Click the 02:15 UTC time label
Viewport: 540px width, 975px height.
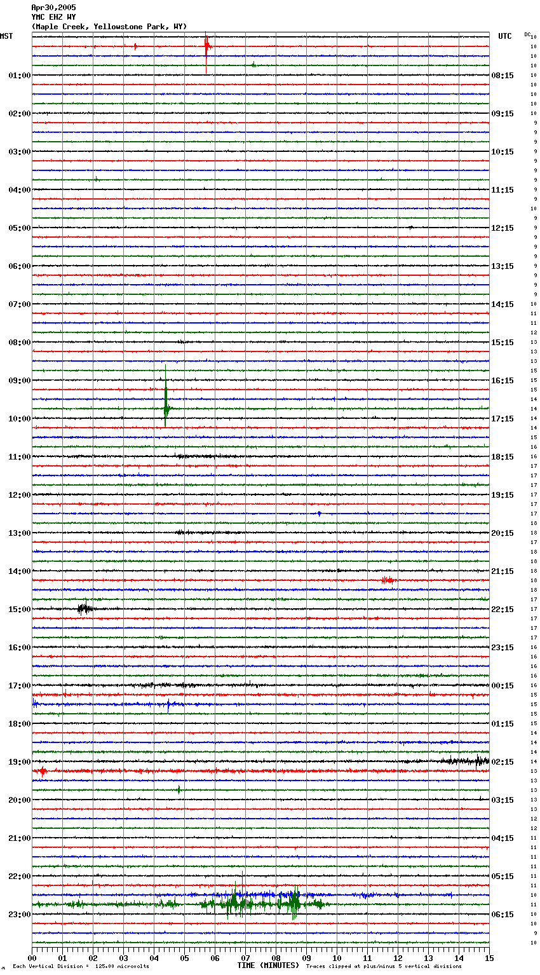point(503,762)
